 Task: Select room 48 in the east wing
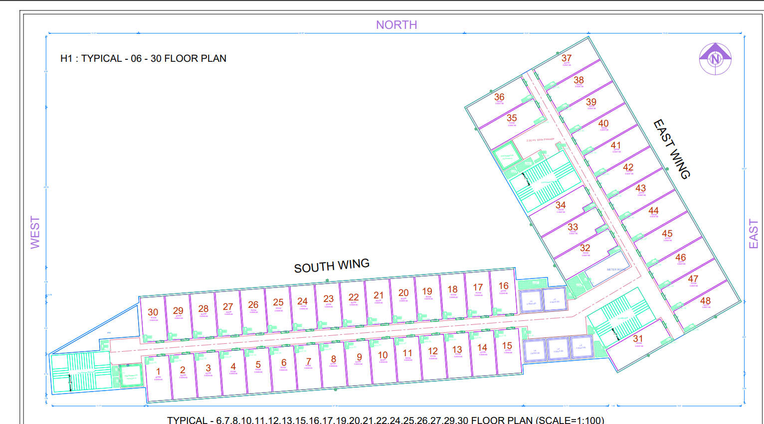pyautogui.click(x=705, y=302)
